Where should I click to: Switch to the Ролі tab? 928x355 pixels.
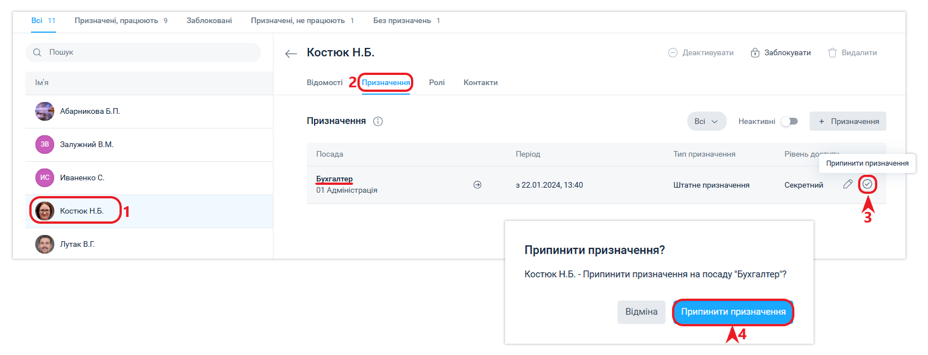(x=436, y=83)
